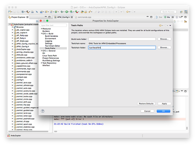The image size is (196, 146).
Task: Click the Quick Access search field
Action: (x=169, y=12)
